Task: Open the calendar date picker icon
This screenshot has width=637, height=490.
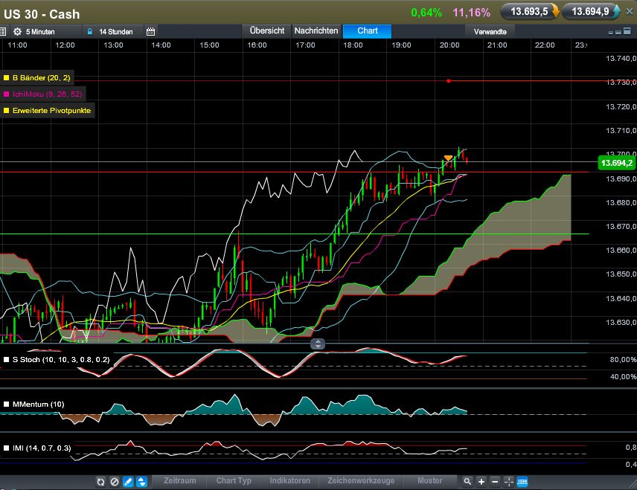Action: (x=150, y=31)
